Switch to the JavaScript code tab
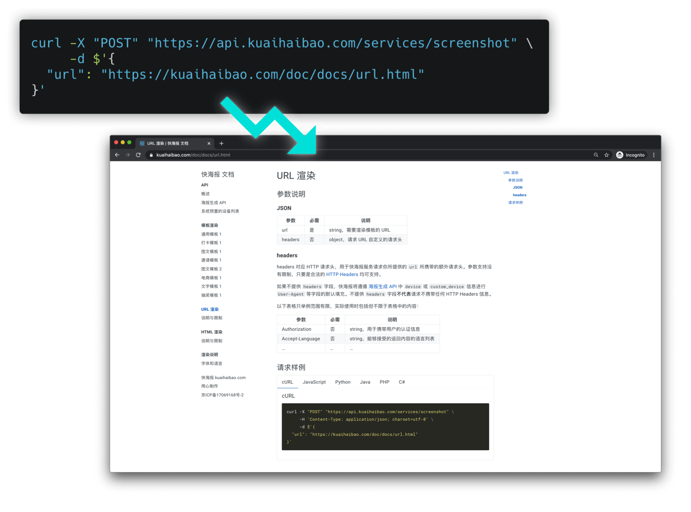 click(314, 382)
